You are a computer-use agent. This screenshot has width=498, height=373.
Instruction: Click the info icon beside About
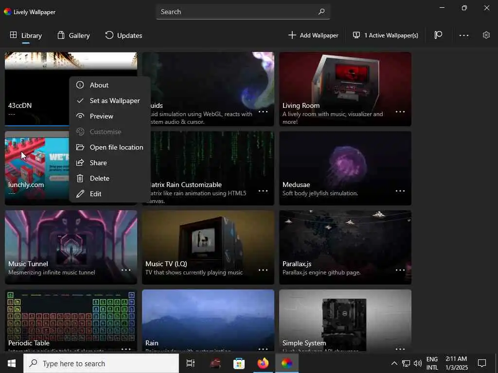coord(80,85)
